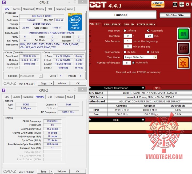Open Memory tab in top CPU-Z window
Viewport: 192px width, 174px height.
(x=40, y=9)
